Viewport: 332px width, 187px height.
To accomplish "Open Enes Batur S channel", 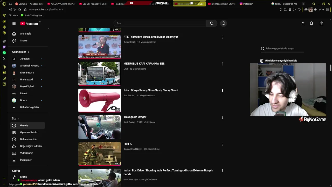I will [27, 73].
